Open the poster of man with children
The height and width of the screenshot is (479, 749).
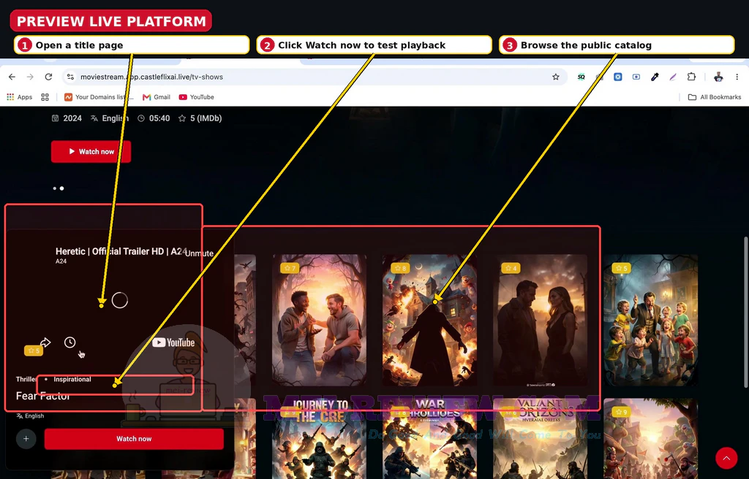coord(650,320)
